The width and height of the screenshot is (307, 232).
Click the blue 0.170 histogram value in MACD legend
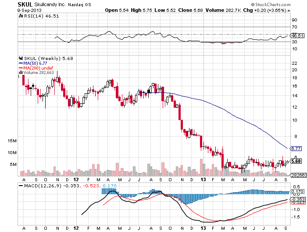click(x=110, y=186)
